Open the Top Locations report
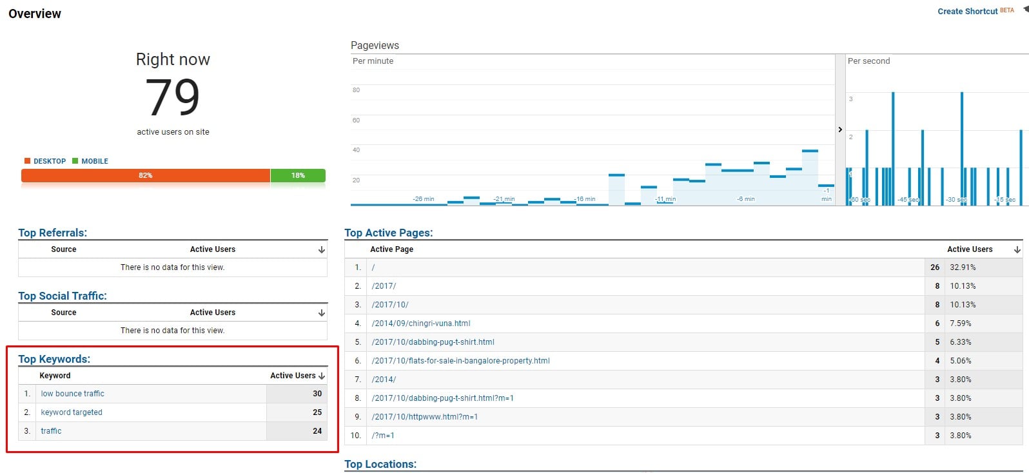Screen dimensions: 1029x473 [380, 464]
